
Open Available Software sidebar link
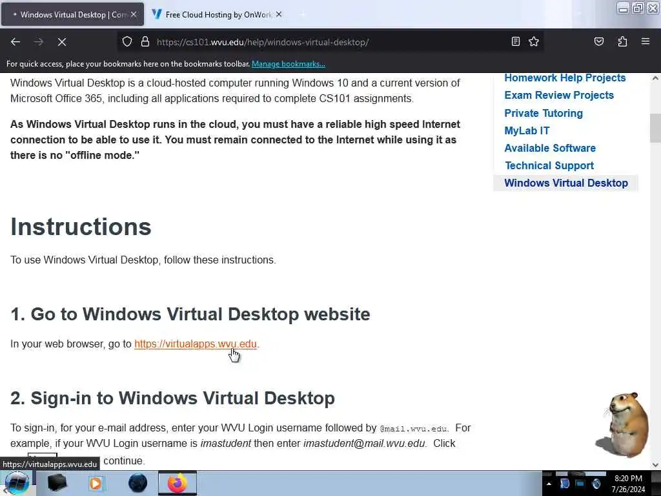point(550,148)
